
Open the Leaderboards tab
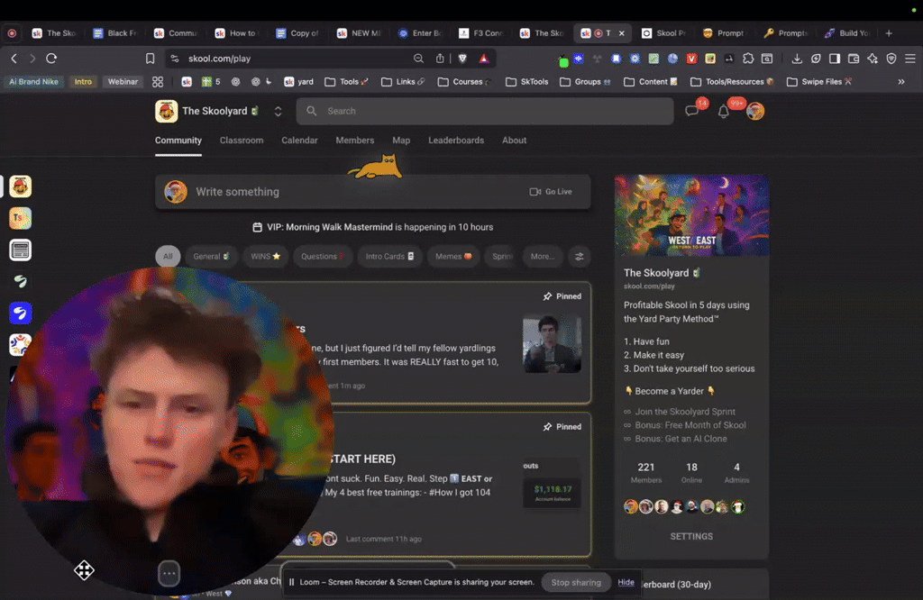pos(456,140)
